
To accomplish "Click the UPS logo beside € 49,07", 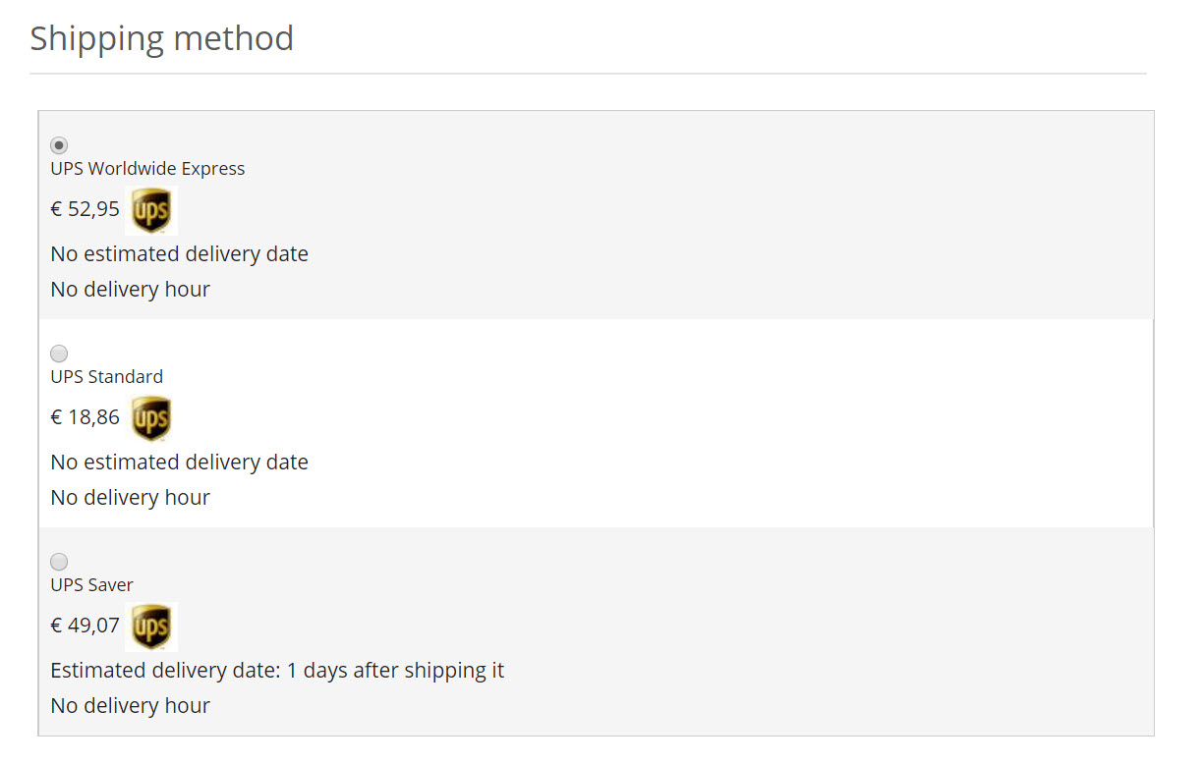I will 151,627.
